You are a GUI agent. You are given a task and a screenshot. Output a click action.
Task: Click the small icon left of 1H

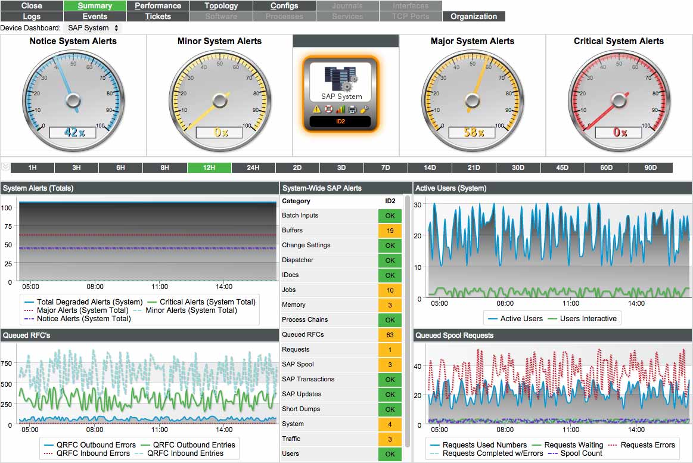(5, 167)
